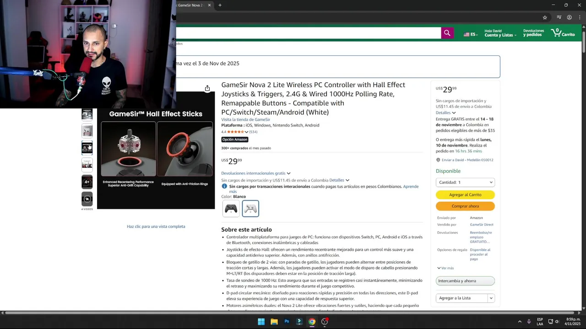Select the second product thumbnail of white controller
This screenshot has width=586, height=329.
[x=87, y=131]
